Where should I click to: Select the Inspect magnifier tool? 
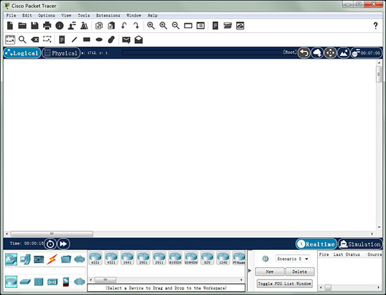click(x=23, y=40)
